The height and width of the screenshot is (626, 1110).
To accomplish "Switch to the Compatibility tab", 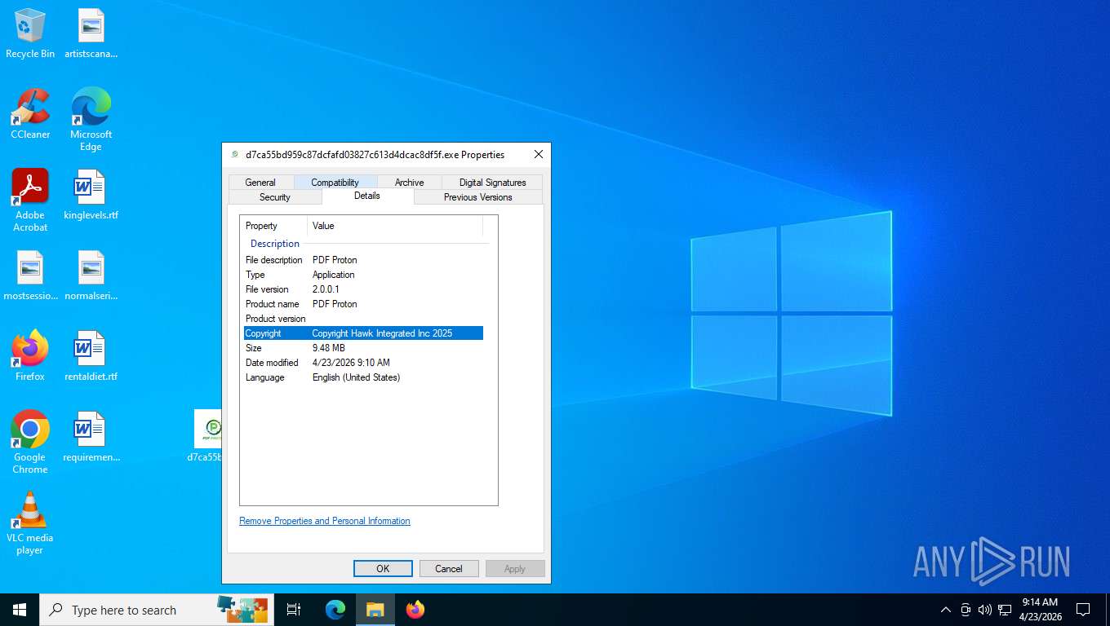I will (335, 183).
